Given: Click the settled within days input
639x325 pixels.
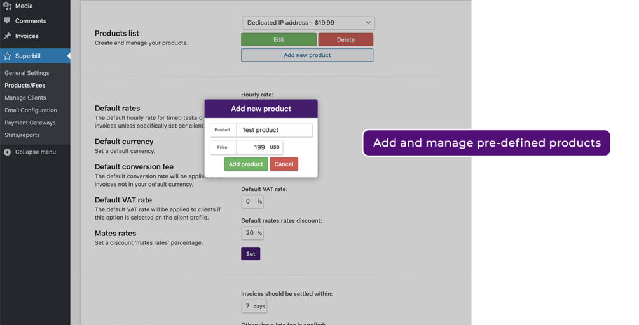Looking at the screenshot, I should click(x=254, y=307).
